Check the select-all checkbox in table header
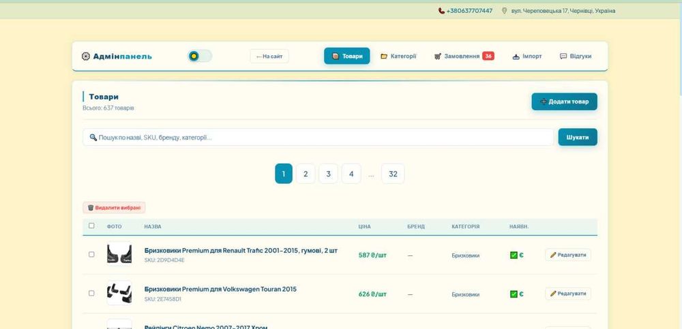 click(91, 226)
